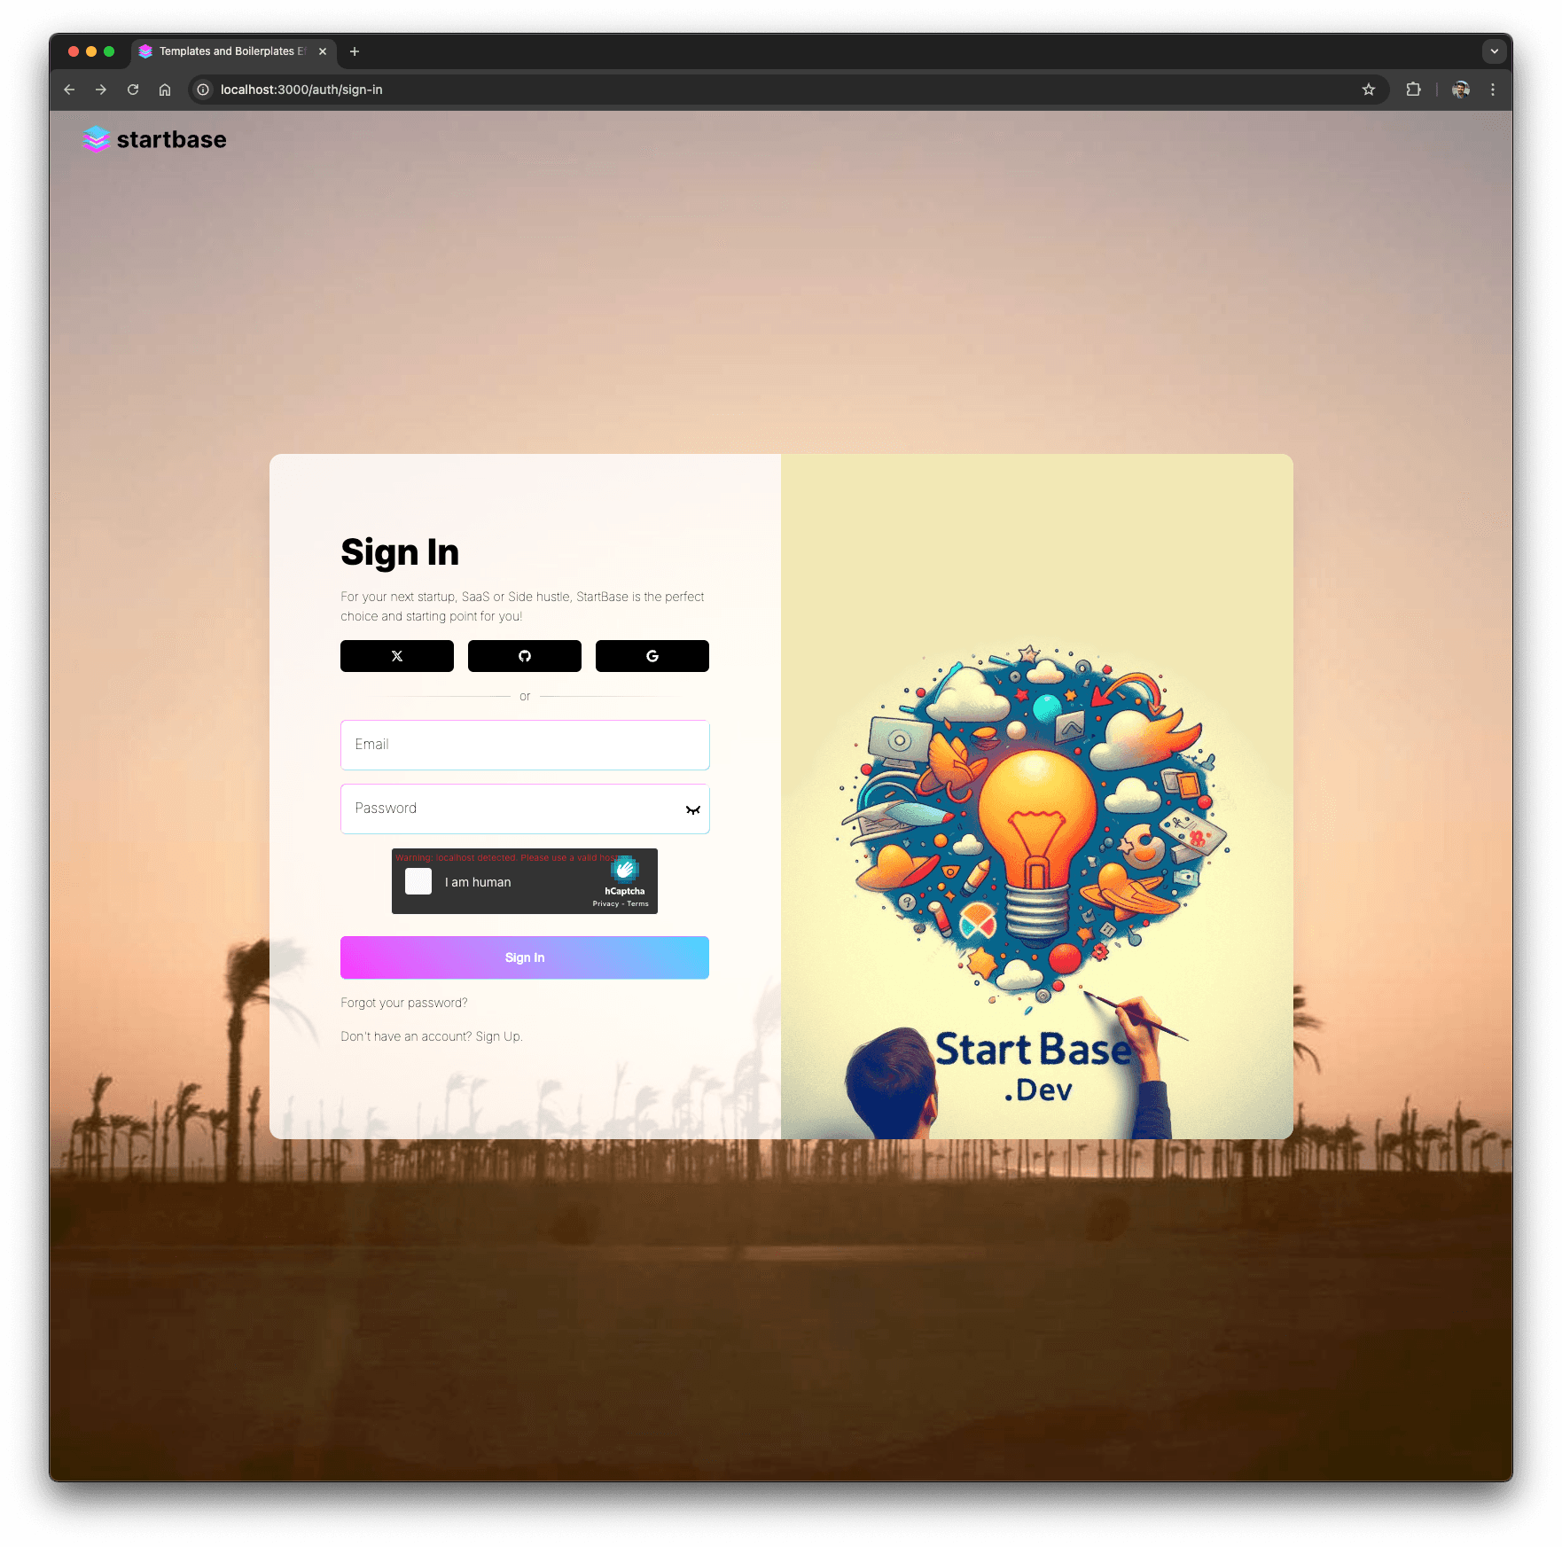Open hCaptcha Terms link
Screen dimensions: 1562x1547
638,903
